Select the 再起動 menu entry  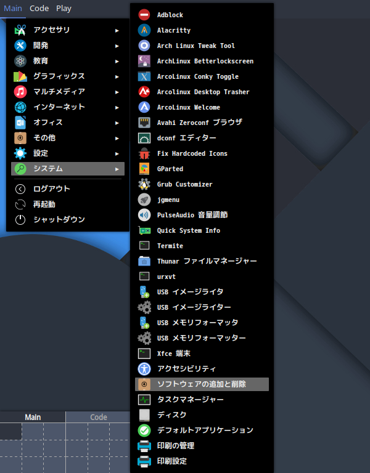(68, 204)
